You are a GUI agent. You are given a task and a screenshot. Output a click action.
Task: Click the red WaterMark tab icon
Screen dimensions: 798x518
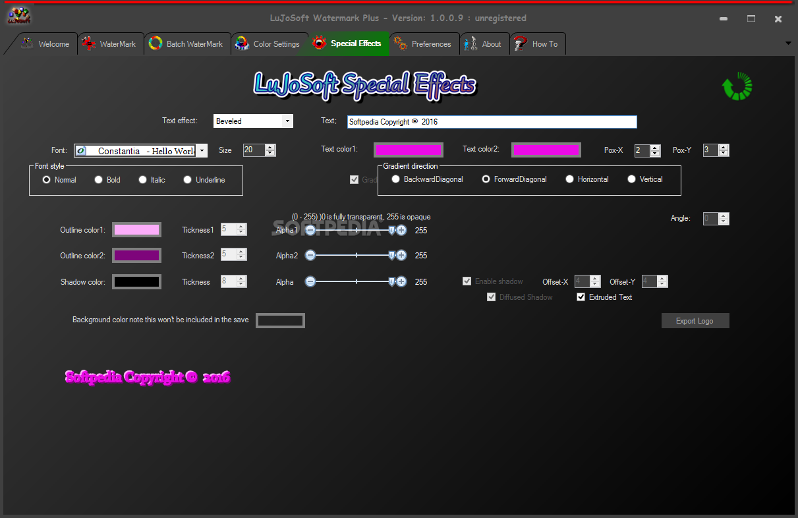point(88,44)
